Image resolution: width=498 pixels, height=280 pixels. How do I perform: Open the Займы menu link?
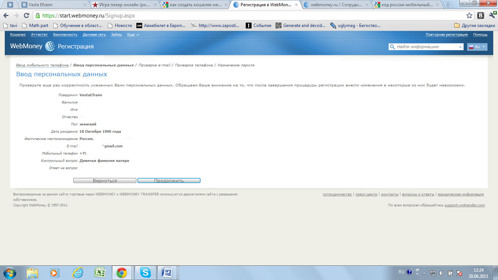117,35
